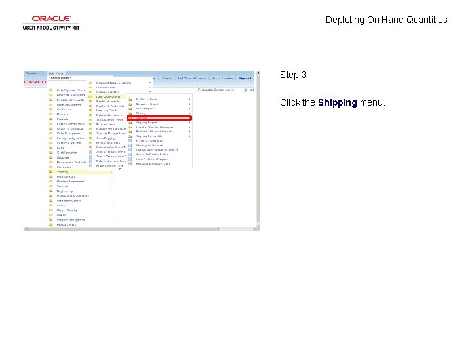Select the Inventory menu entry

[80, 172]
